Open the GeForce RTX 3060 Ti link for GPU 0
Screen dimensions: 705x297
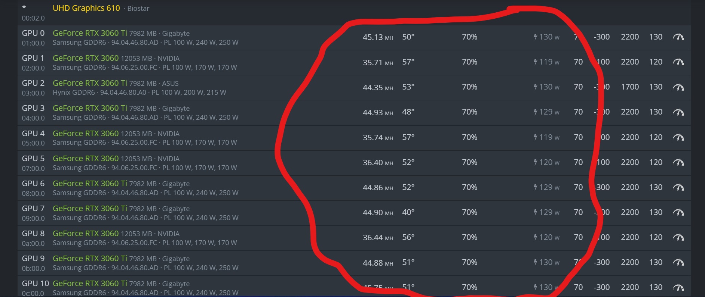[x=90, y=33]
